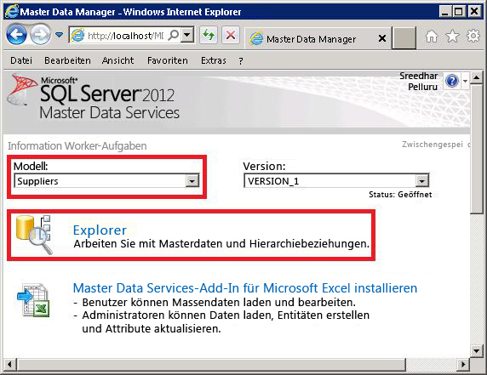Image resolution: width=487 pixels, height=375 pixels.
Task: Click the Status: Geöffnet text
Action: [400, 195]
